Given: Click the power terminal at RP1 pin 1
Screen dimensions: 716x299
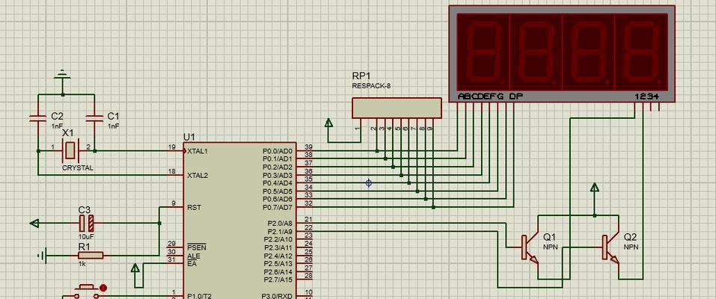Looking at the screenshot, I should pos(328,123).
